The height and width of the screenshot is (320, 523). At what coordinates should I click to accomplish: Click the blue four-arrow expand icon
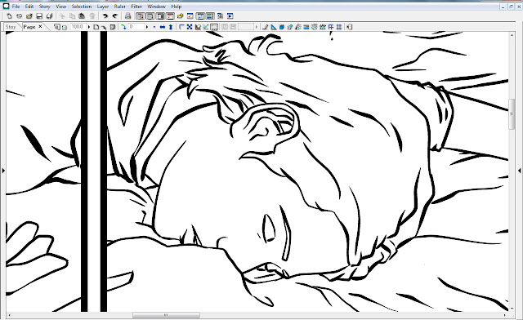pyautogui.click(x=190, y=27)
